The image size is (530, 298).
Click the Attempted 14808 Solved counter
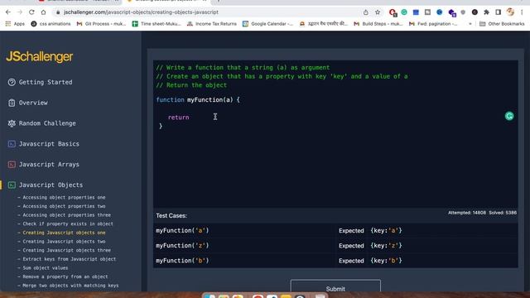pyautogui.click(x=482, y=213)
